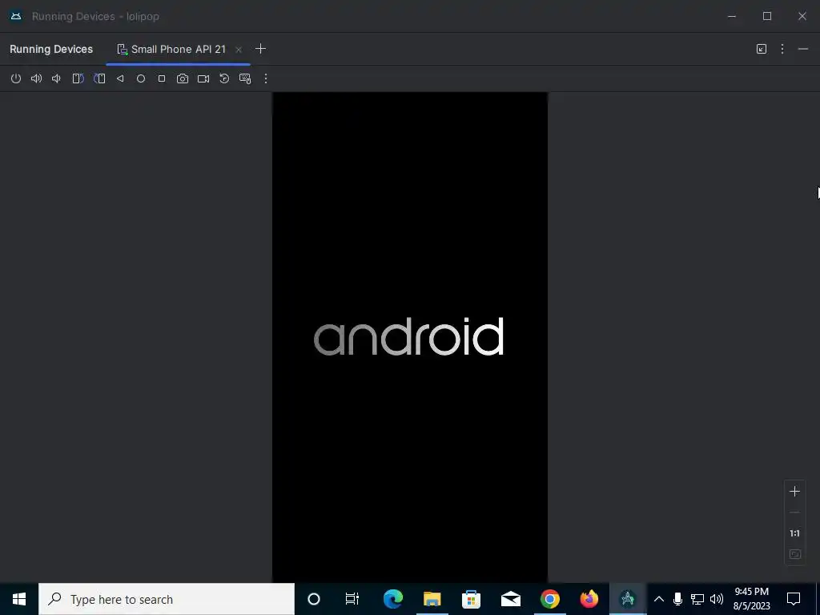Viewport: 820px width, 615px height.
Task: Open Running Devices panel options menu
Action: (x=782, y=49)
